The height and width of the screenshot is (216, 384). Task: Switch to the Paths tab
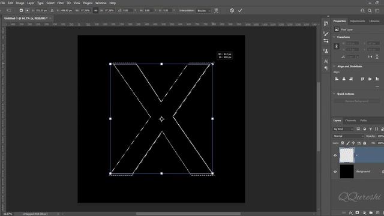pyautogui.click(x=364, y=121)
